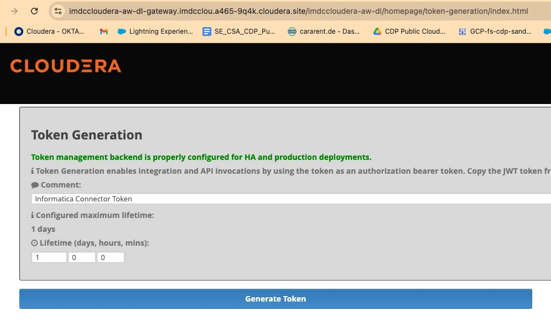This screenshot has width=551, height=327.
Task: Click the info icon before Token Generation description
Action: (x=32, y=171)
